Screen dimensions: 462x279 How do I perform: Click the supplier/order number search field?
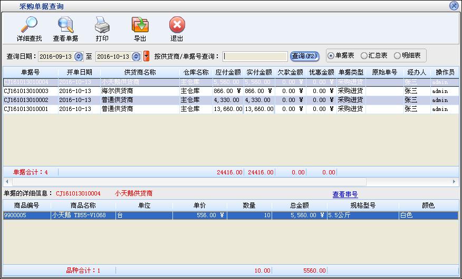(x=255, y=57)
